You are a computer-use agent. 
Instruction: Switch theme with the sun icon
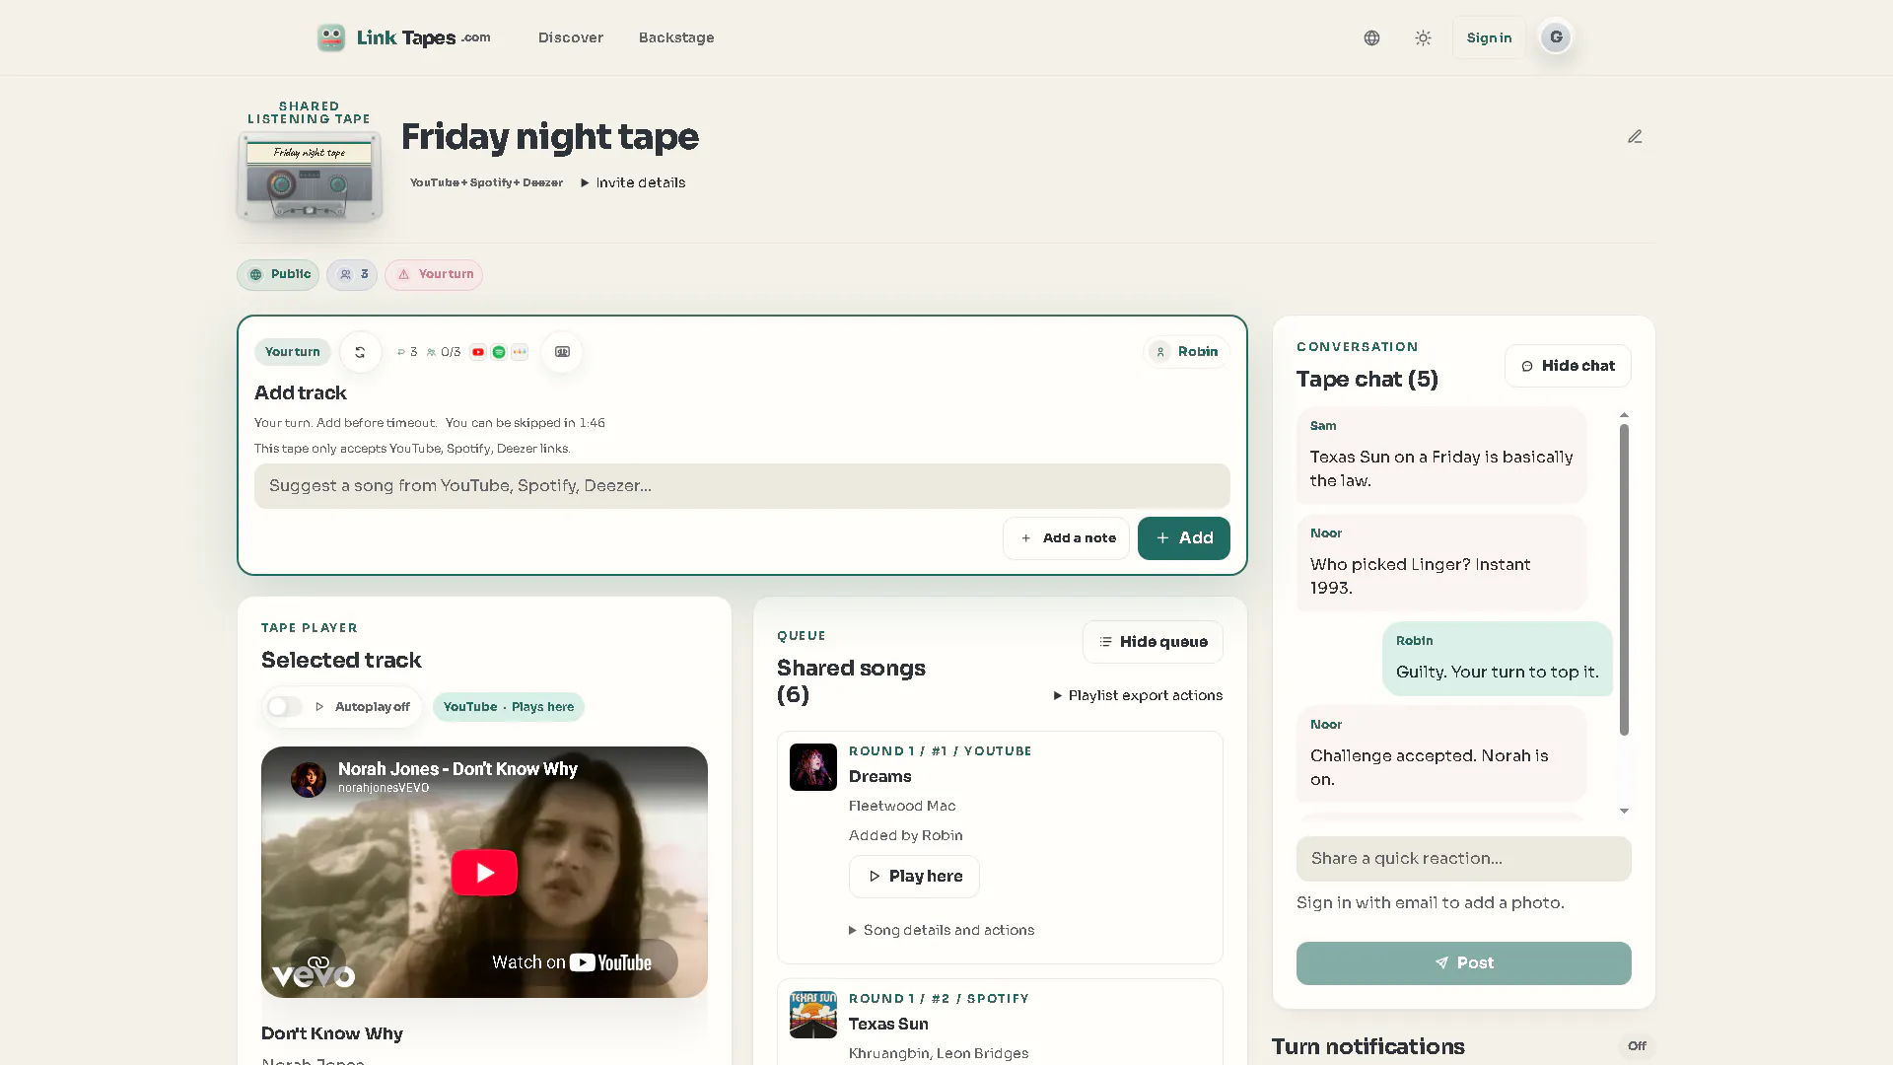(1423, 37)
